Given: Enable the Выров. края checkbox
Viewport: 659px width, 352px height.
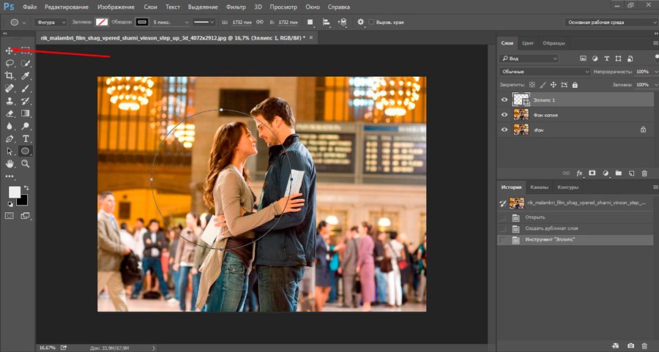Looking at the screenshot, I should (x=371, y=22).
